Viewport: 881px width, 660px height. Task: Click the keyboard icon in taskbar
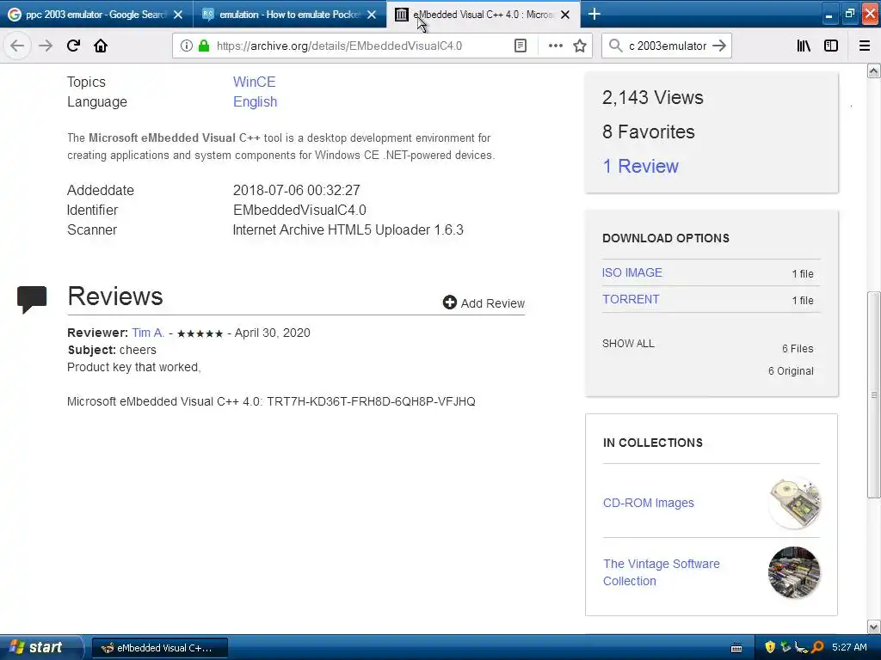pyautogui.click(x=736, y=648)
